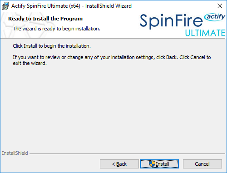Go back with the < Back button

pyautogui.click(x=119, y=164)
